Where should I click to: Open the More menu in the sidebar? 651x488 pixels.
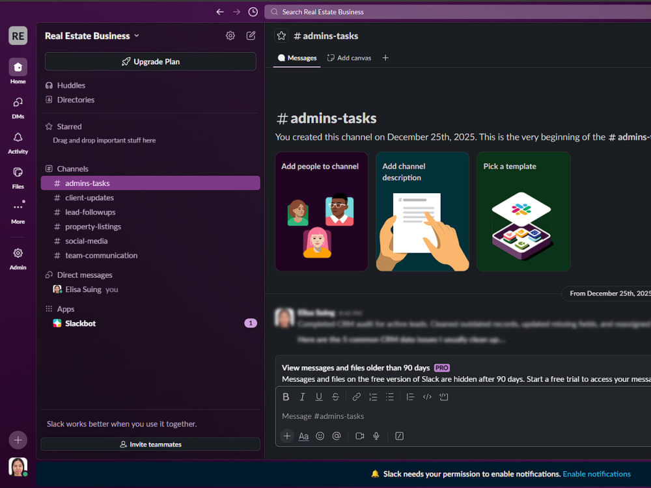pyautogui.click(x=18, y=212)
